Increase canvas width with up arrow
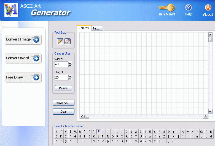 70,63
